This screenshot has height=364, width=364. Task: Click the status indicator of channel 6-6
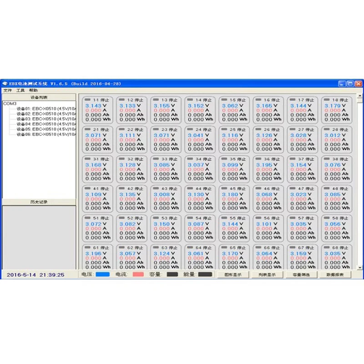pos(258,247)
